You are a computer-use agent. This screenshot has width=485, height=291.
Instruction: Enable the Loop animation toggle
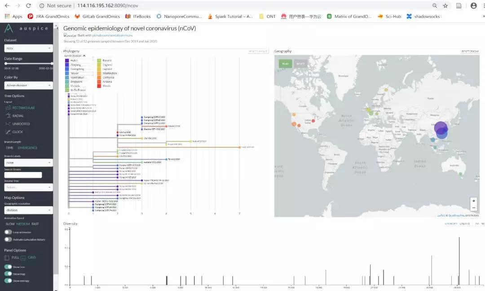point(8,232)
